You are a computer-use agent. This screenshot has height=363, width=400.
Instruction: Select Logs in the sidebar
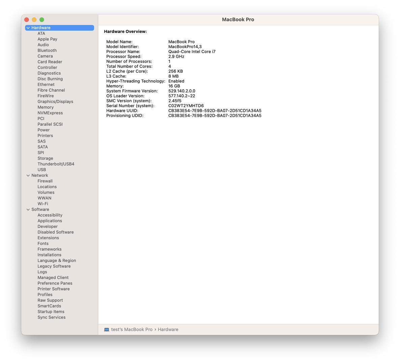click(42, 272)
